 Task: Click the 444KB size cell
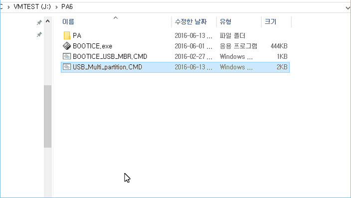(x=279, y=46)
